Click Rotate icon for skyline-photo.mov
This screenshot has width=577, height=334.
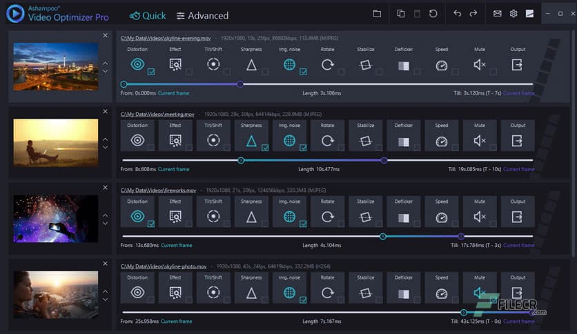coord(328,293)
